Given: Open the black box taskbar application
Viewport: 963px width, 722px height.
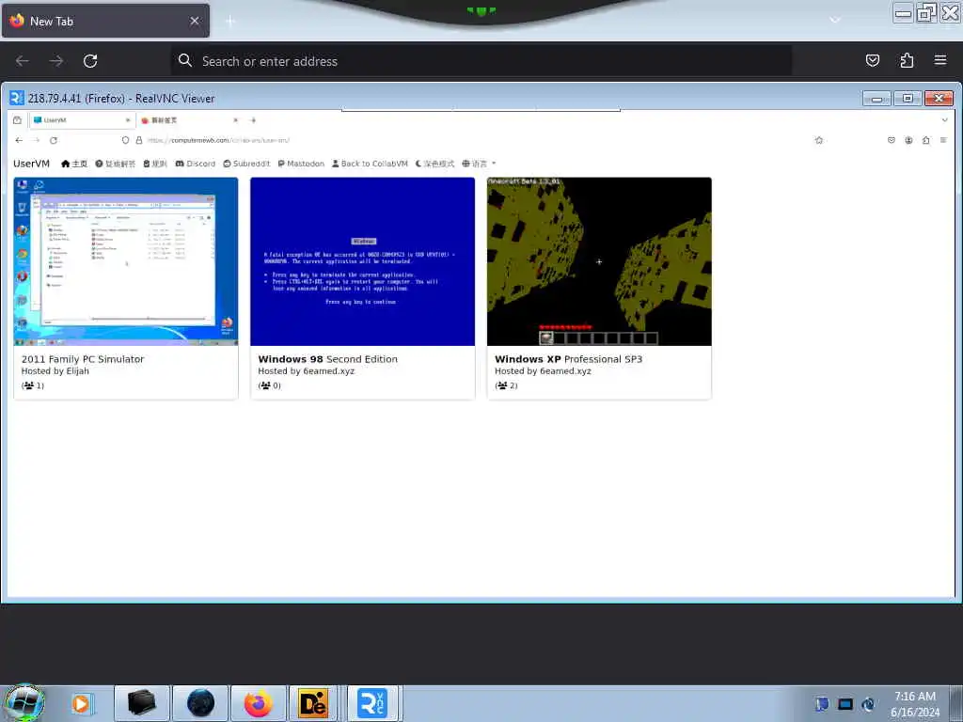Looking at the screenshot, I should (x=141, y=703).
